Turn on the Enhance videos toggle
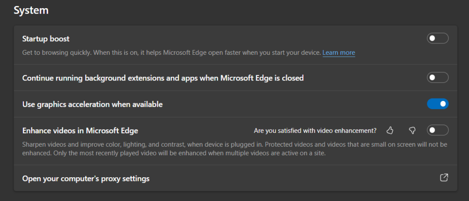Image resolution: width=469 pixels, height=201 pixels. tap(437, 130)
